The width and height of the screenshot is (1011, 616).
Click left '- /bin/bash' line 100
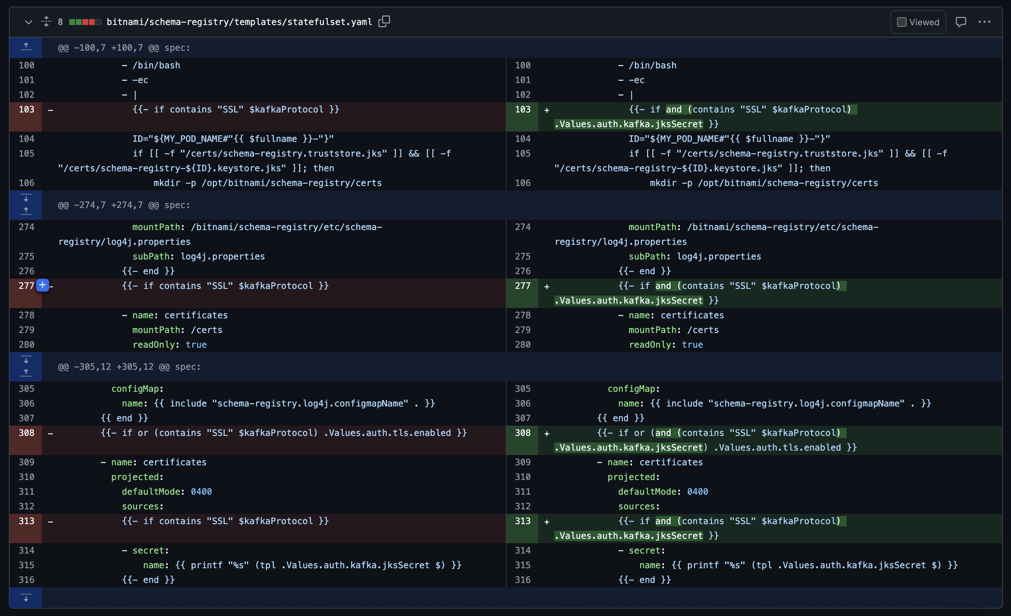[x=151, y=65]
